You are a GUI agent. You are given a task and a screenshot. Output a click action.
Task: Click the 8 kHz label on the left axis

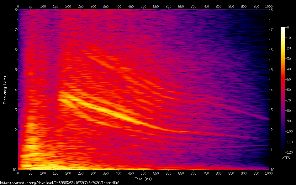[15, 10]
